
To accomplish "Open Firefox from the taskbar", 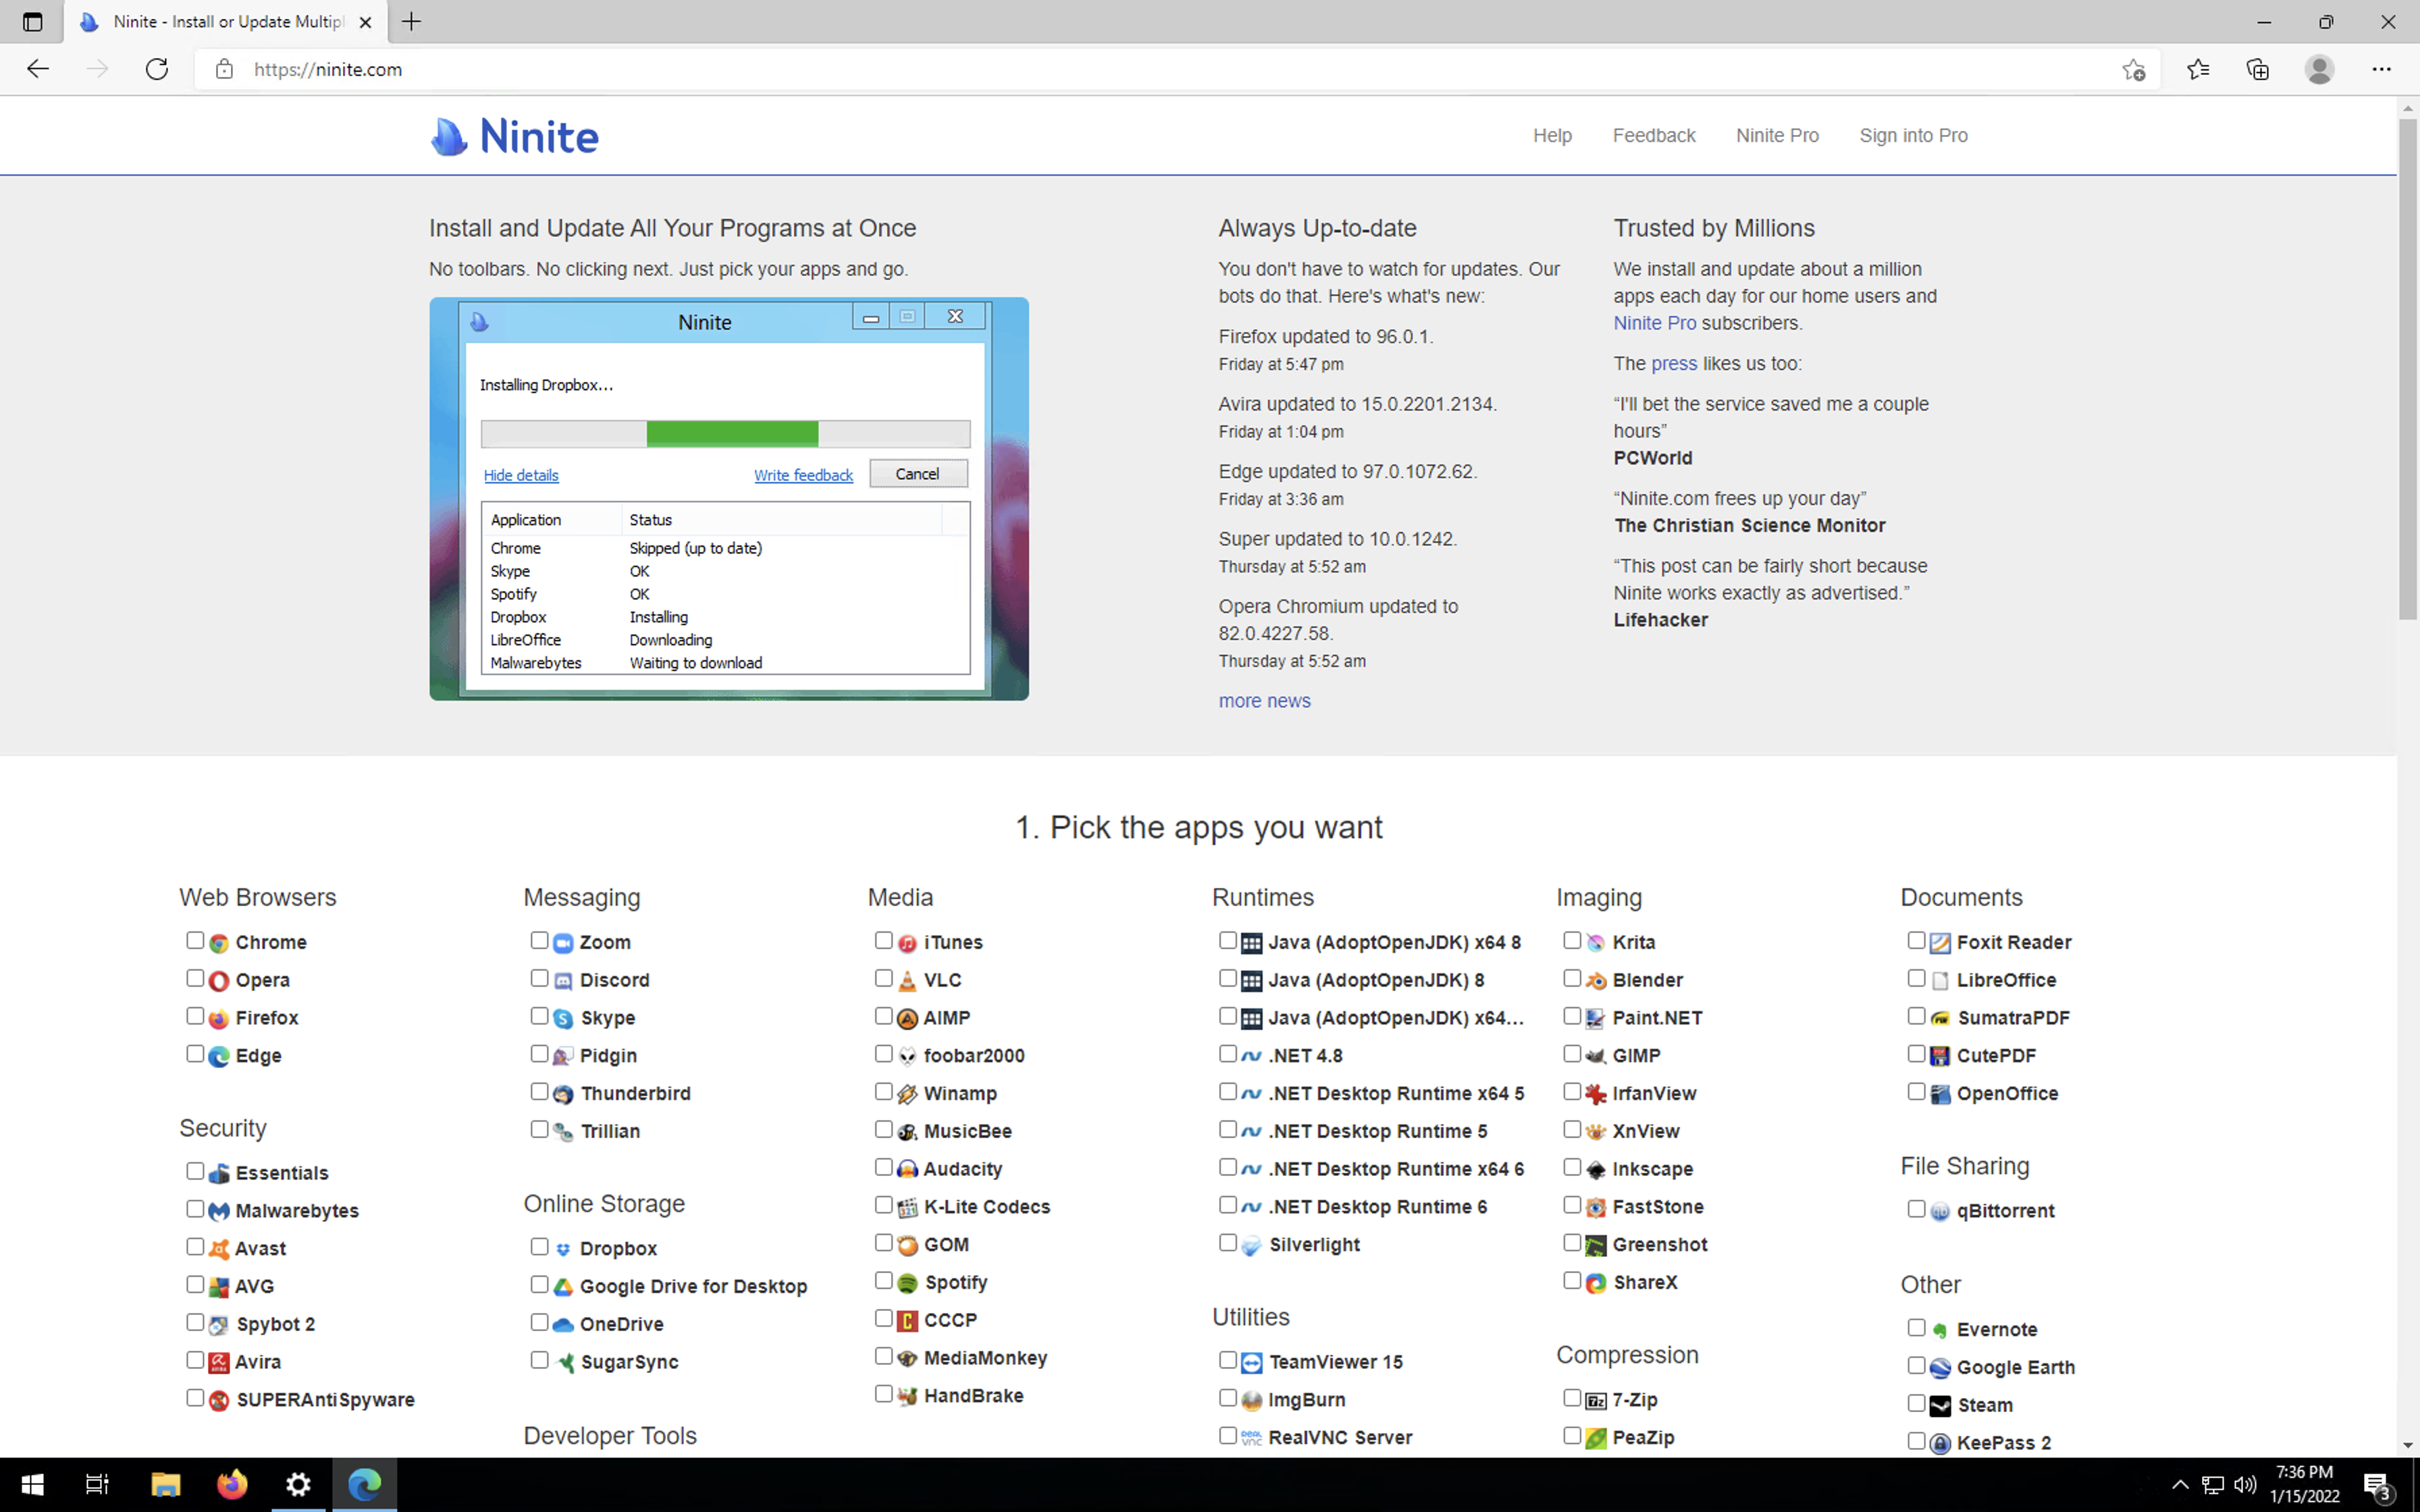I will [x=232, y=1484].
